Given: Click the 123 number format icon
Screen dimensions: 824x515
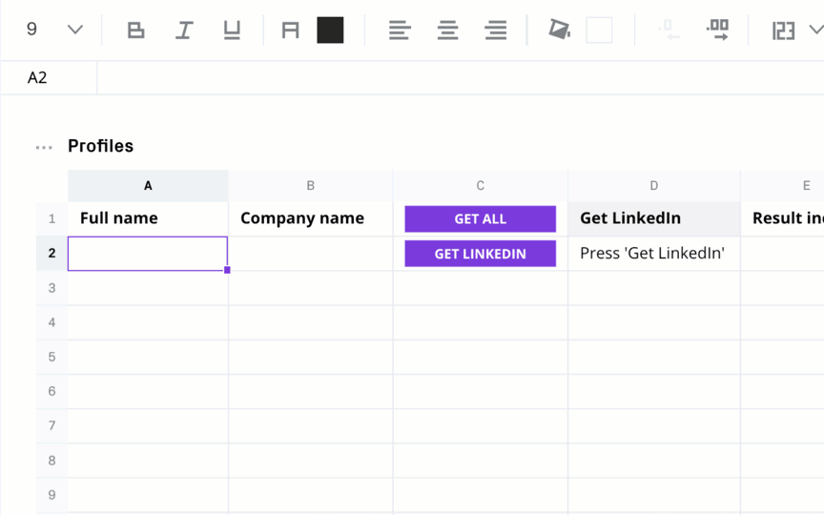Looking at the screenshot, I should click(x=783, y=31).
